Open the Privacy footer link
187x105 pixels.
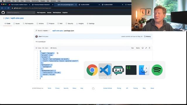pos(57,88)
